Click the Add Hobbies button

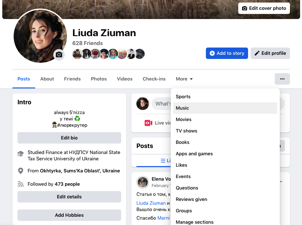pos(69,215)
